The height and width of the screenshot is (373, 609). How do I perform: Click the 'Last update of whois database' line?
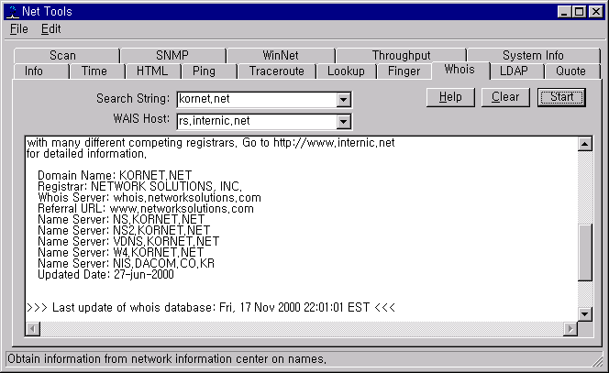click(211, 308)
